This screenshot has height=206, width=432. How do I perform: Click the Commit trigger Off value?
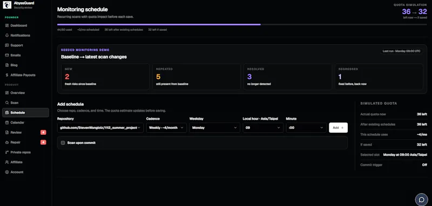[x=424, y=164]
